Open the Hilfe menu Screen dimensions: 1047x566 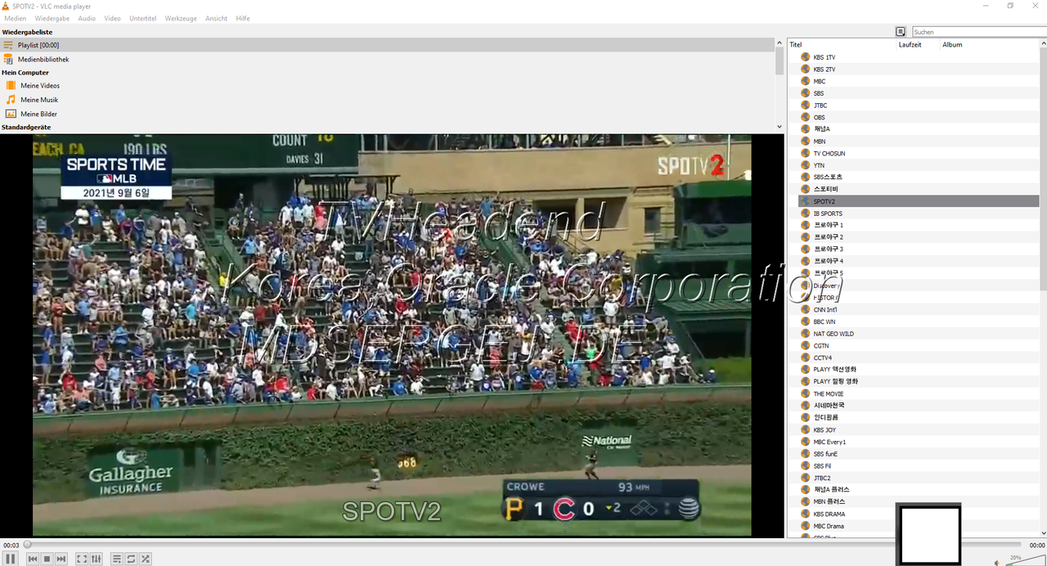click(243, 18)
